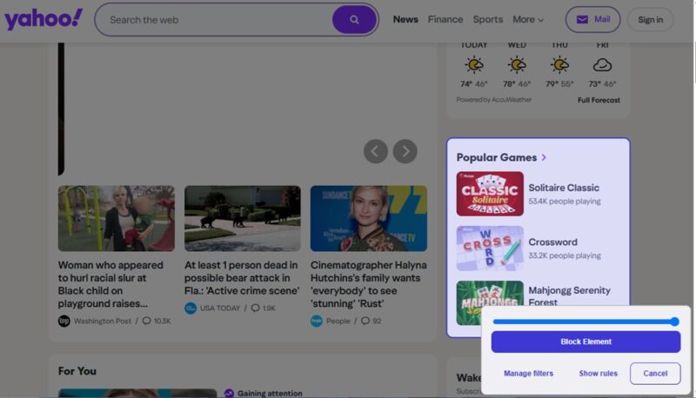Screen dimensions: 696x398
Task: Click the People source icon
Action: [x=317, y=321]
